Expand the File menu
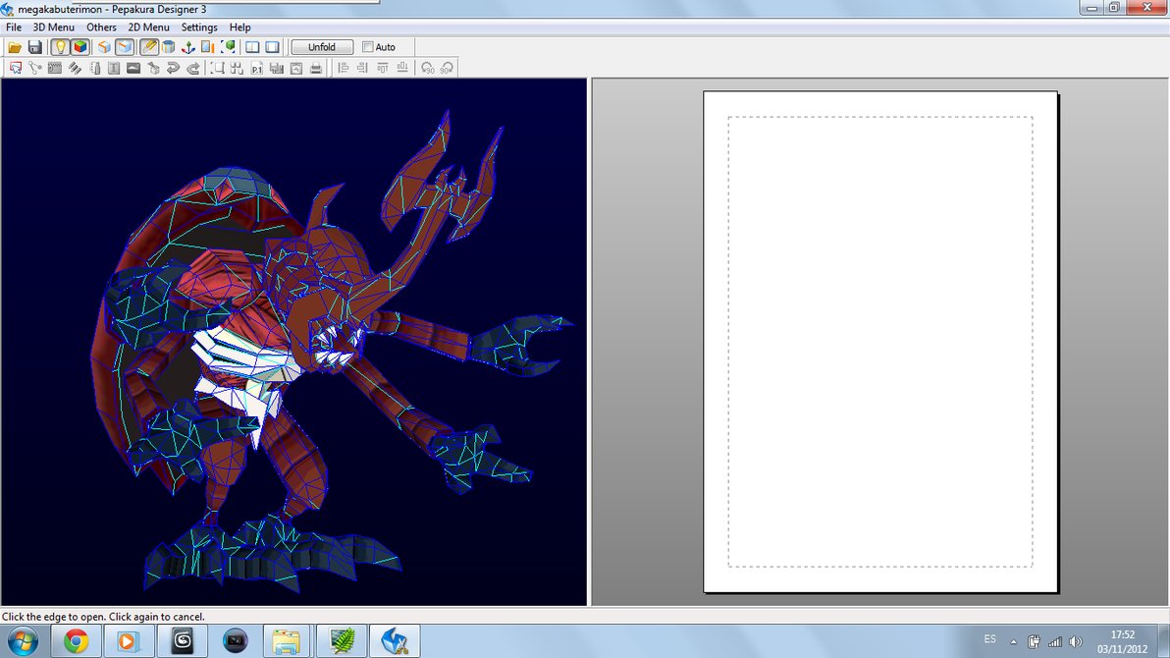 coord(14,27)
